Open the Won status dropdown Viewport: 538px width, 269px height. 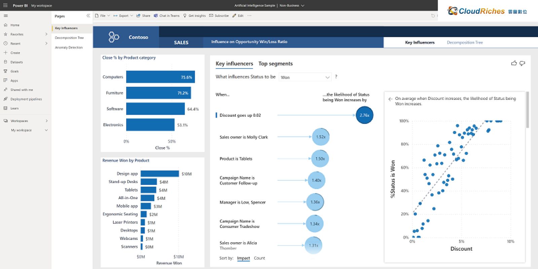coord(305,77)
